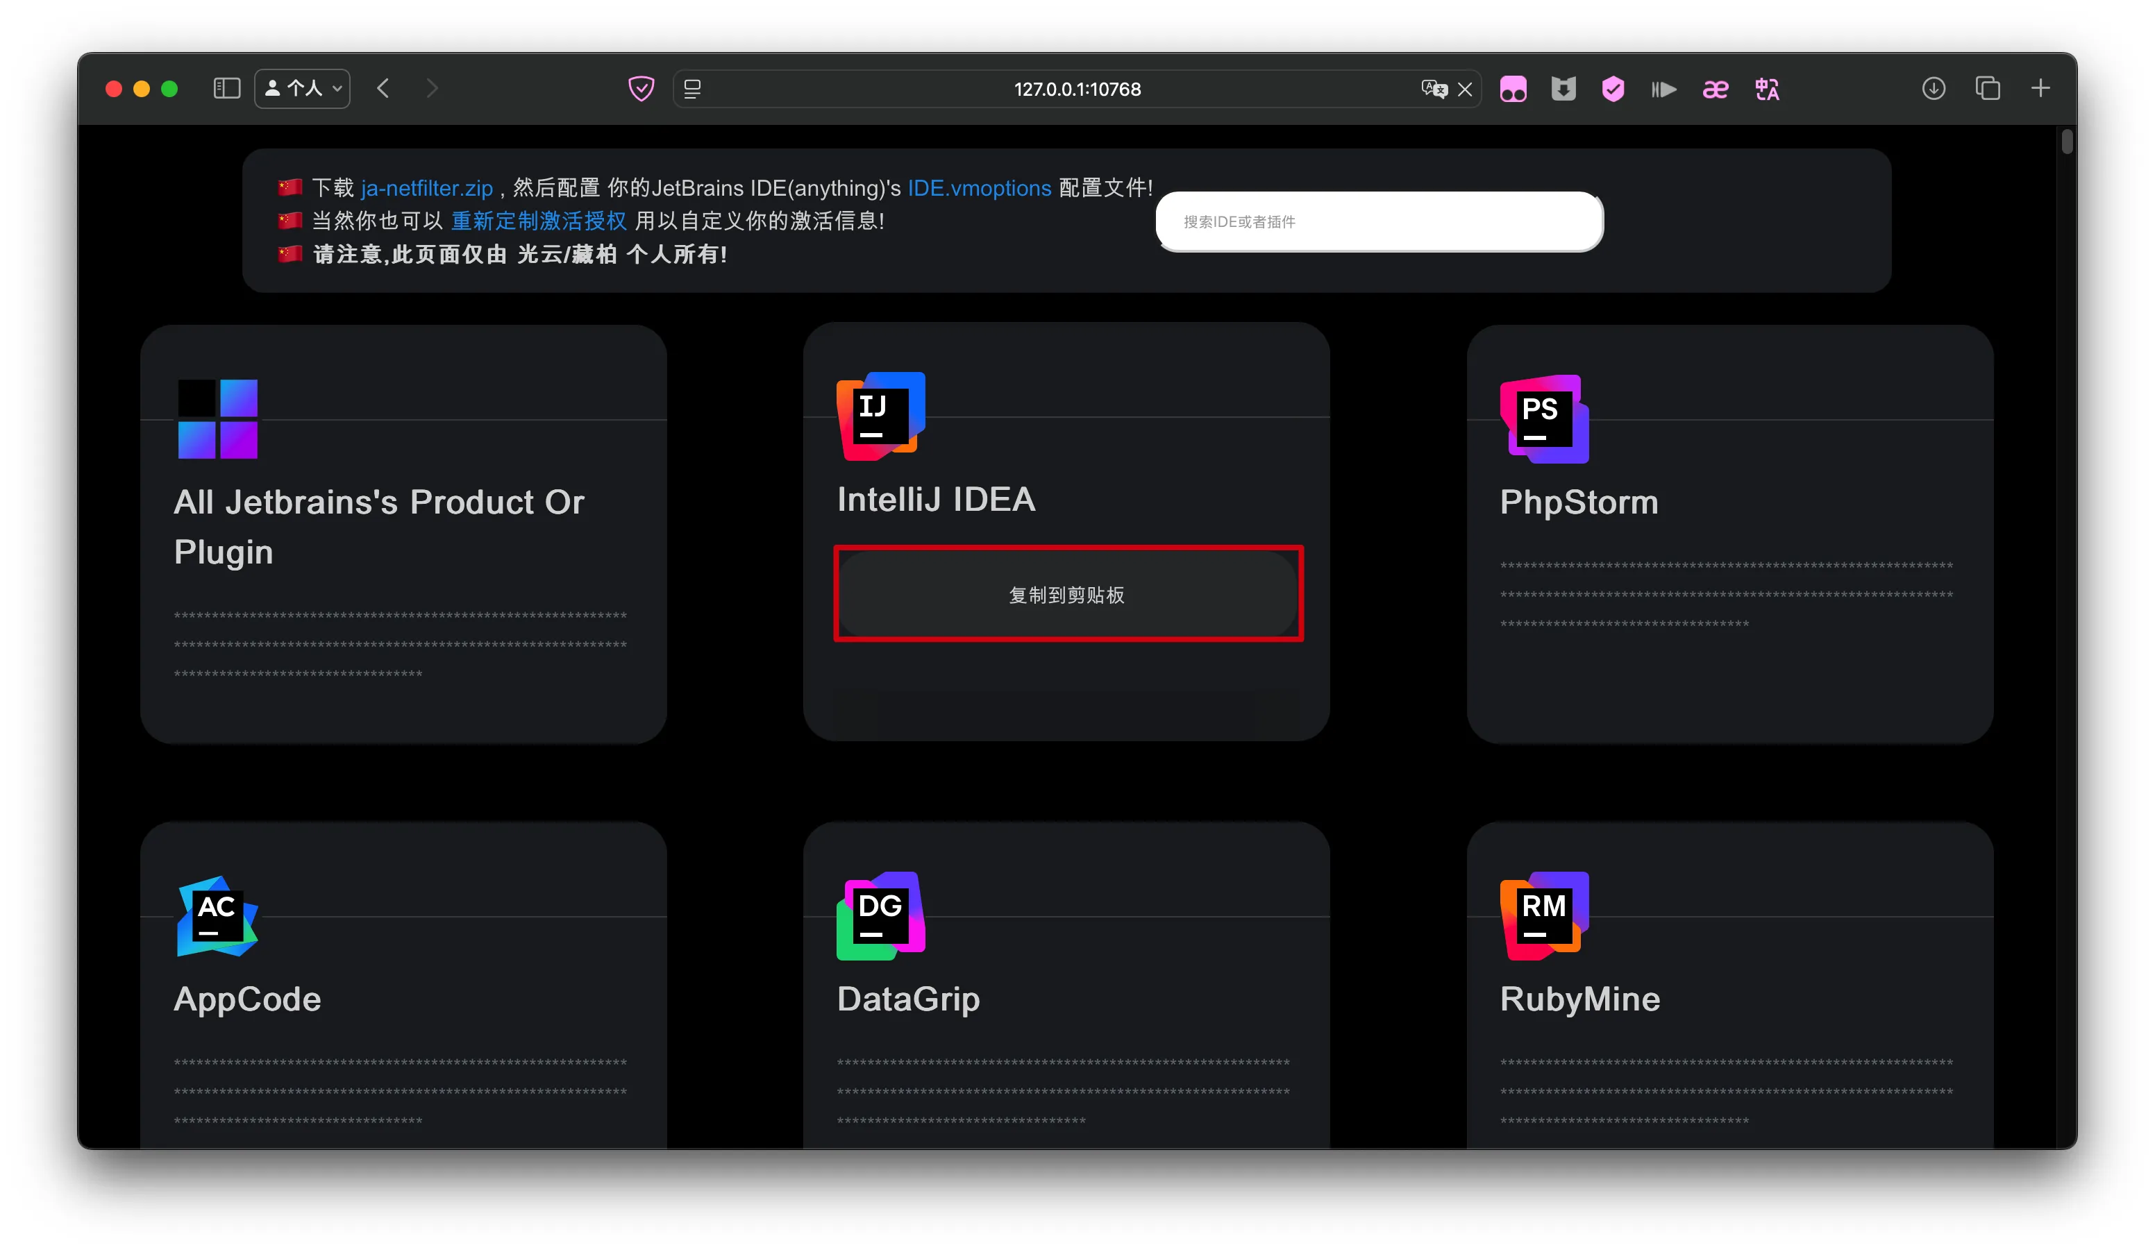Click the 搜索IDE或者插件 search field
This screenshot has height=1252, width=2155.
point(1379,222)
